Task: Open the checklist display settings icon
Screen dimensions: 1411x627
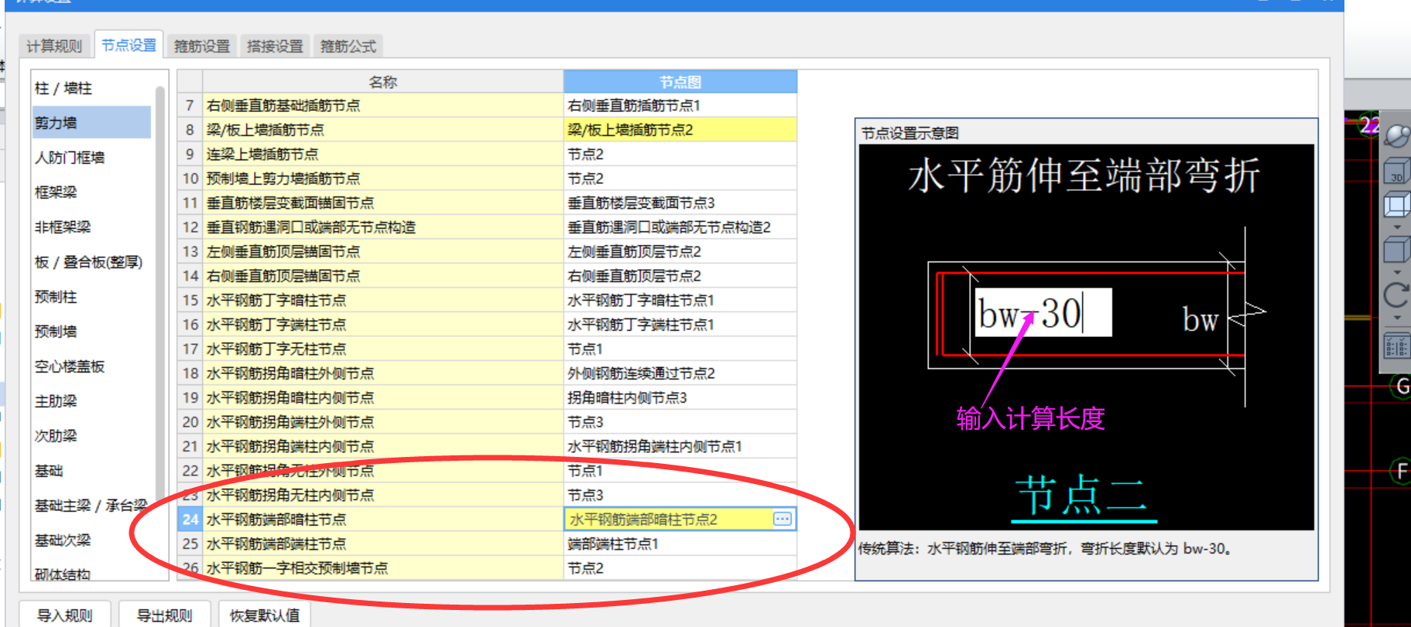Action: 1397,346
